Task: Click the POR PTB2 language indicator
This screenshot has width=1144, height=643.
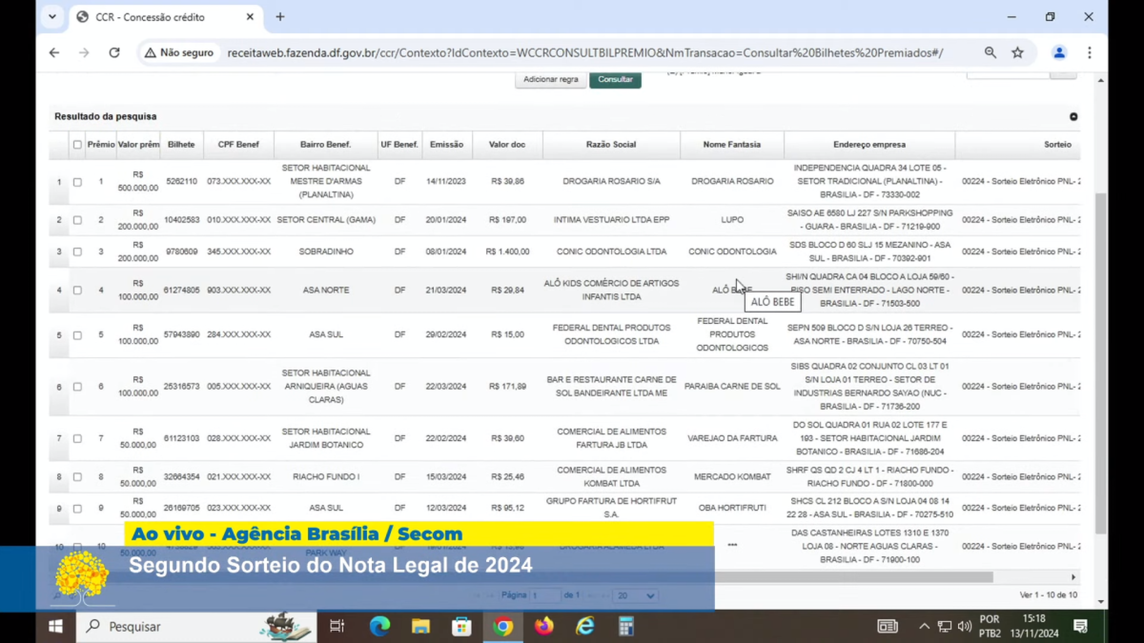Action: 990,626
